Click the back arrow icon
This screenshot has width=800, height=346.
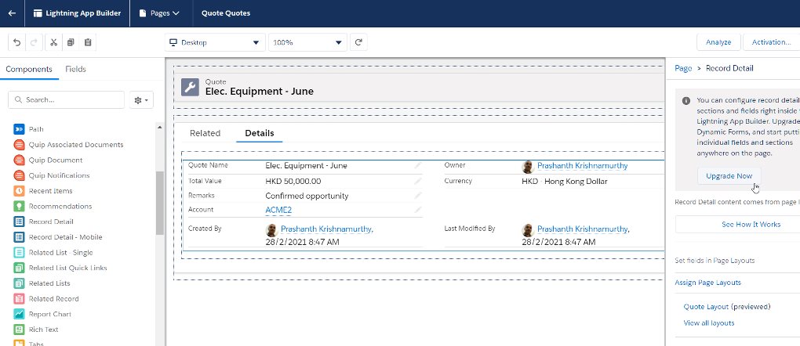[x=12, y=13]
